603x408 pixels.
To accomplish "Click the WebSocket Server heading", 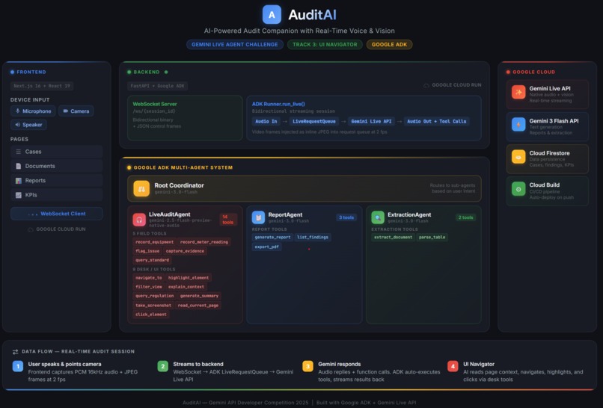I will coord(155,104).
